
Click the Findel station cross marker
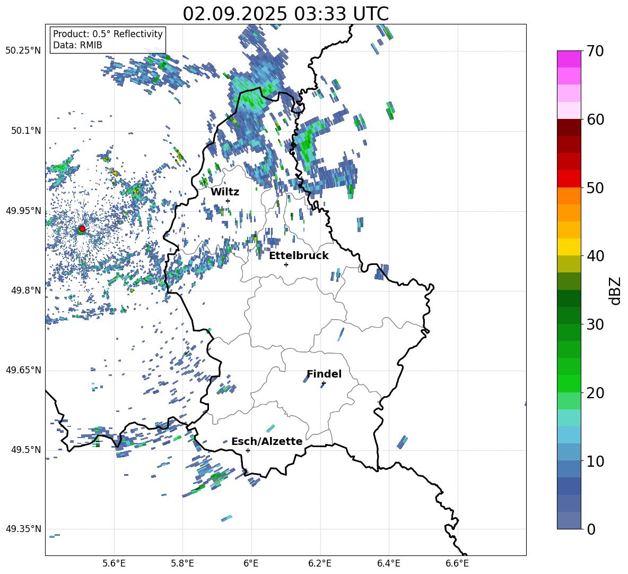[324, 383]
